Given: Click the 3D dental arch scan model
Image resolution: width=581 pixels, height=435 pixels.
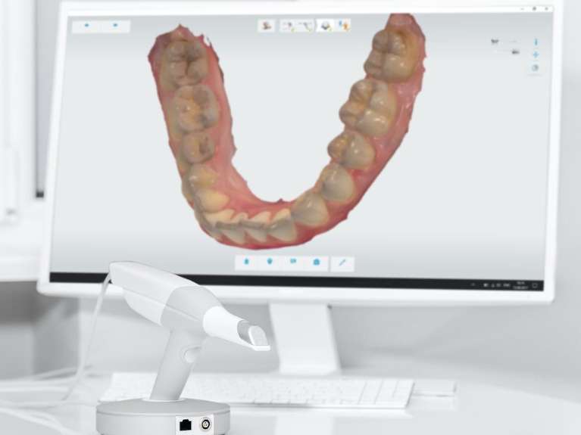Looking at the screenshot, I should click(288, 136).
